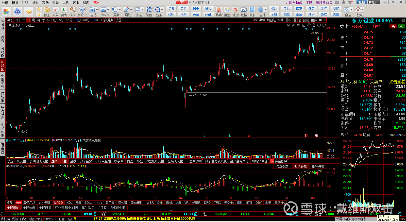Toggle the PK comparison button
Screen dimensions: 406x222
tap(256, 20)
